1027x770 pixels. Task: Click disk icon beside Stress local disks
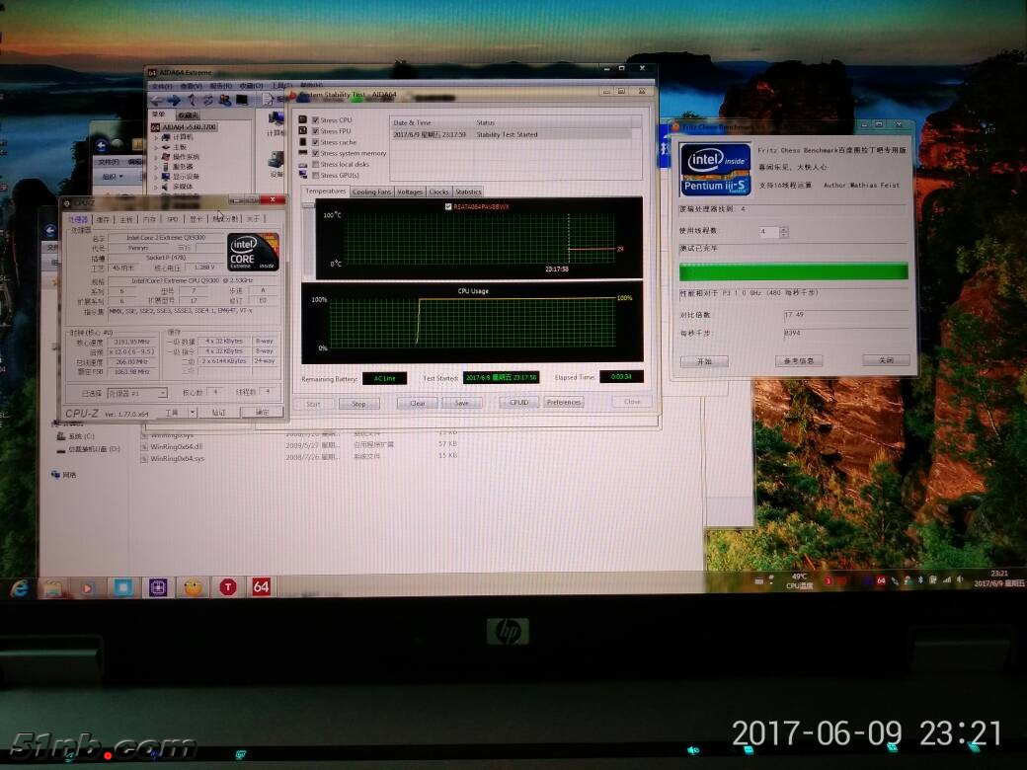coord(302,164)
